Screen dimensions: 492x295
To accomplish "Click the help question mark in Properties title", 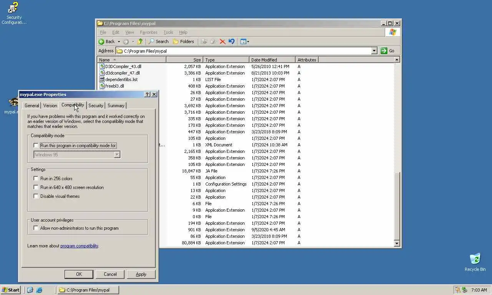I will 147,94.
